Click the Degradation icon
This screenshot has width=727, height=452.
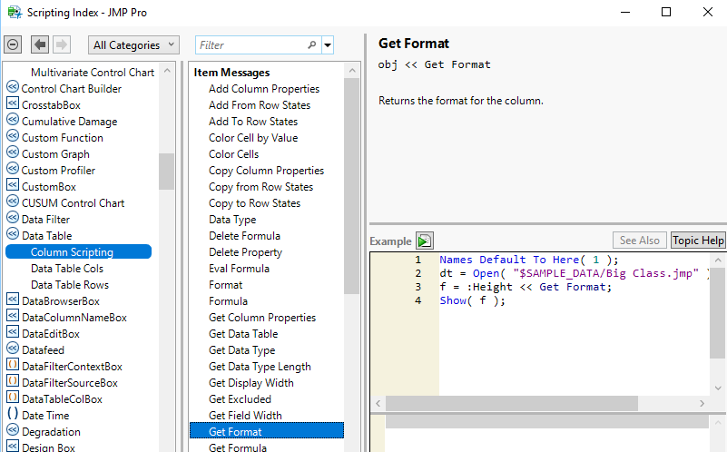pos(13,429)
